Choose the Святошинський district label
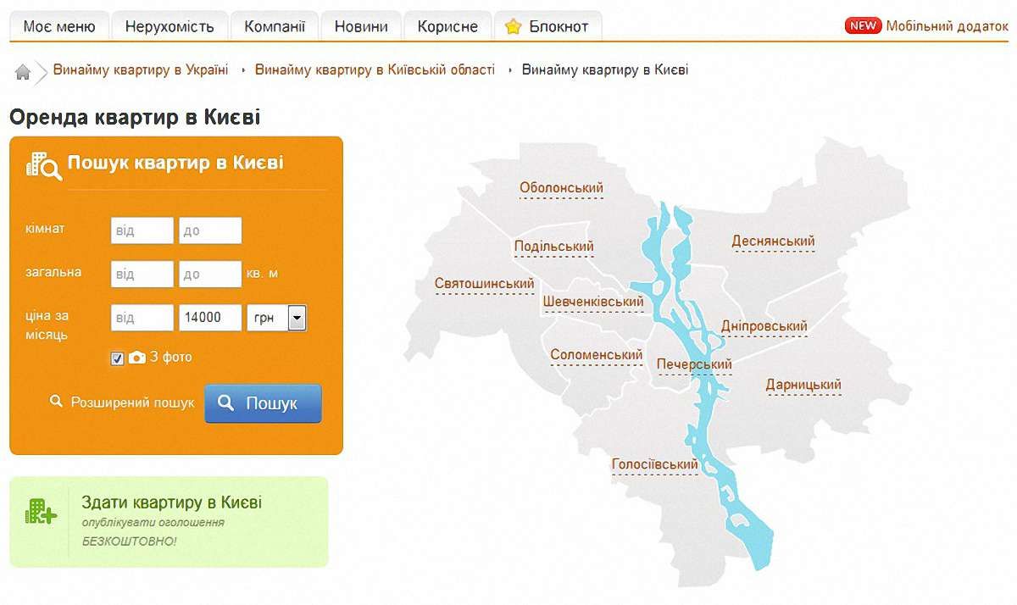Viewport: 1017px width, 605px height. pos(484,283)
